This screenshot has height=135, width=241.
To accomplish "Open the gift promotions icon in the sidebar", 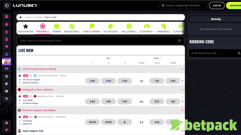I will tap(7, 16).
